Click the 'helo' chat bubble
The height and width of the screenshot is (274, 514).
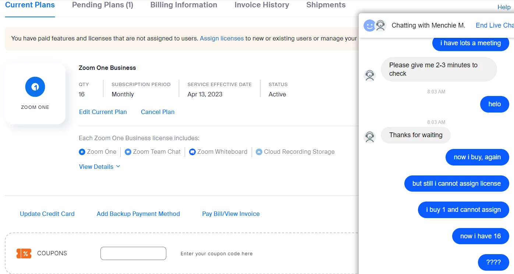[494, 104]
